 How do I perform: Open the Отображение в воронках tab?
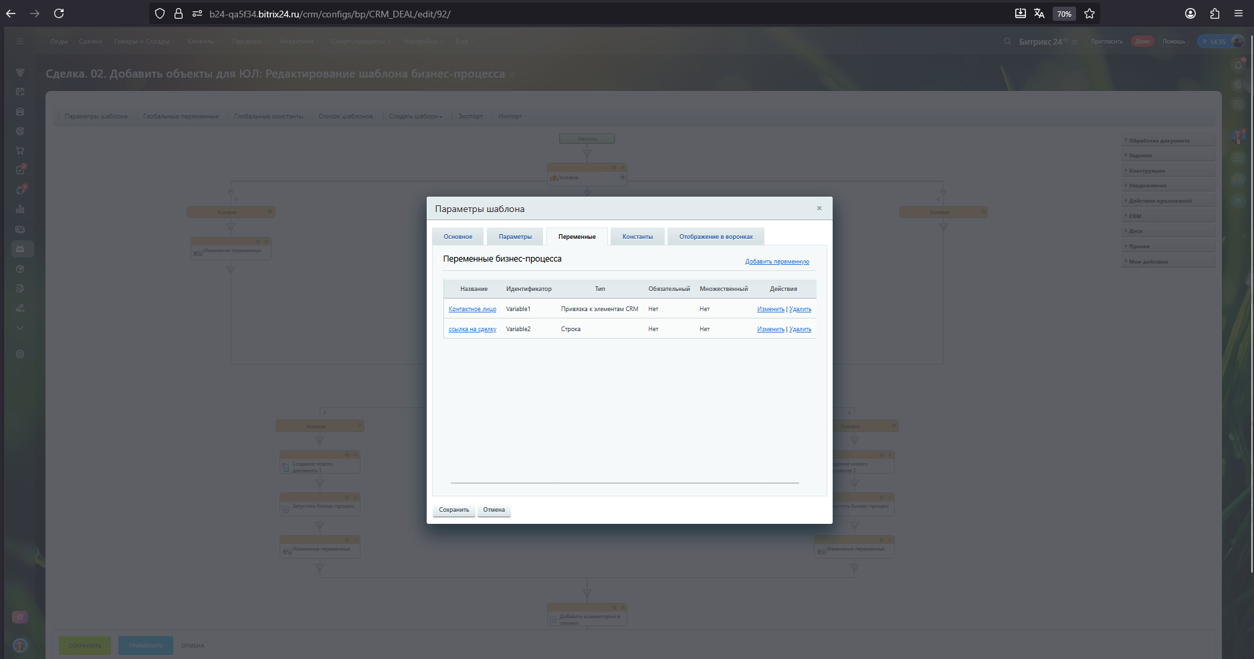pos(716,237)
